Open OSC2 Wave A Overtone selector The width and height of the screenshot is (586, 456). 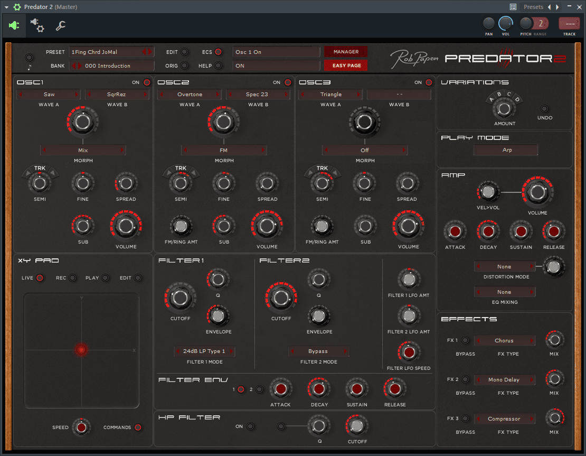pos(190,95)
